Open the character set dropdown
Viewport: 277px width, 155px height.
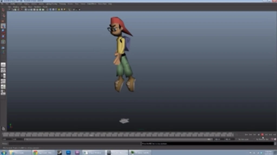coord(262,139)
